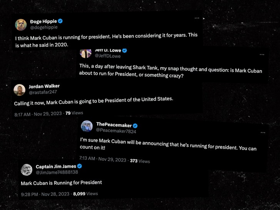
Task: Go to the @rastafar247 profile handle
Action: click(x=43, y=93)
